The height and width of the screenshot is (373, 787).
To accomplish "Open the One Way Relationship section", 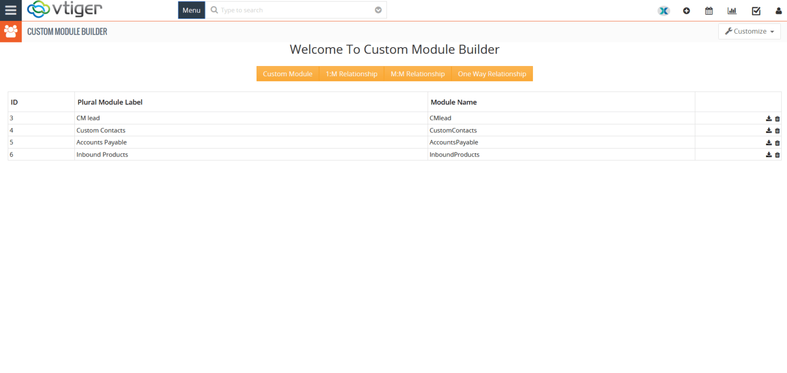I will (492, 73).
